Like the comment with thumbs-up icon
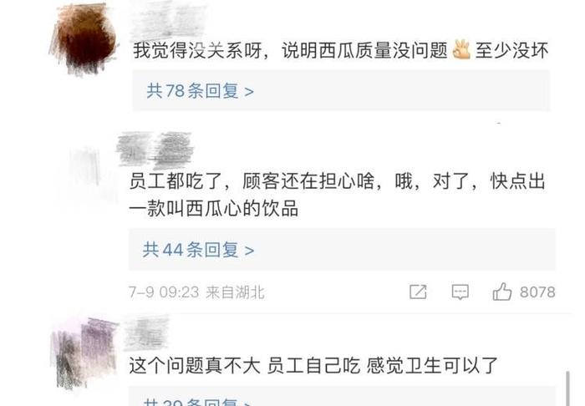This screenshot has width=585, height=406. click(x=501, y=292)
